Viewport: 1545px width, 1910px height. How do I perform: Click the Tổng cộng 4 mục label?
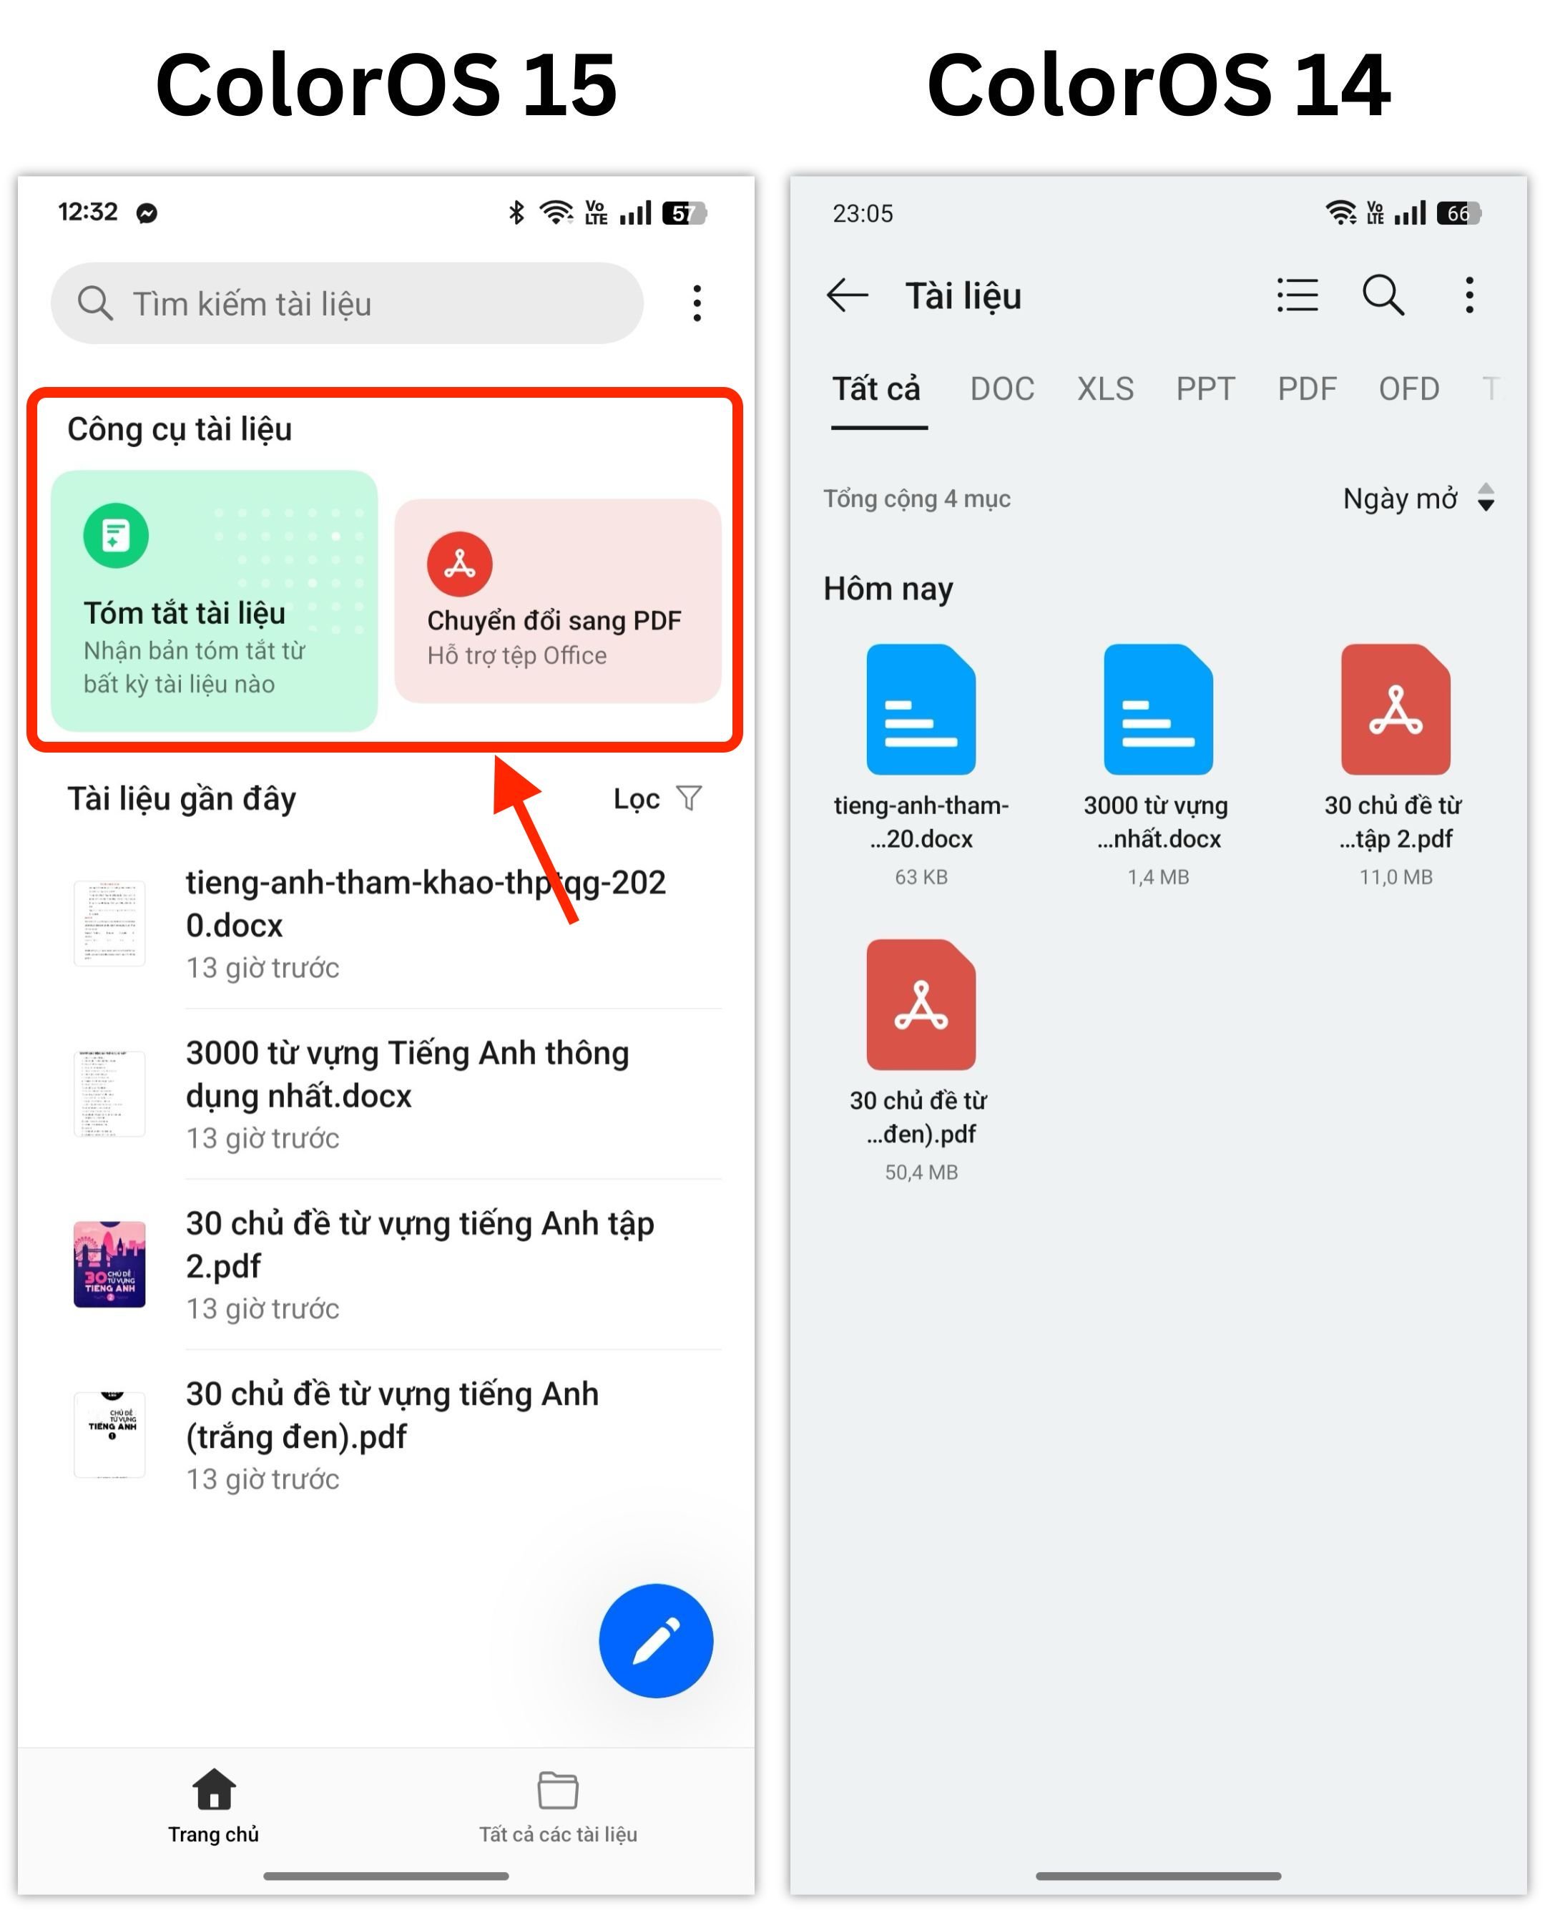[917, 499]
